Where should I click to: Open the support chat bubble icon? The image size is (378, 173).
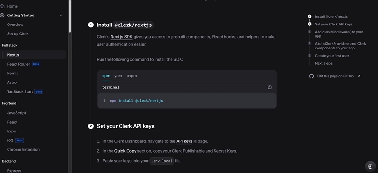coord(370,166)
